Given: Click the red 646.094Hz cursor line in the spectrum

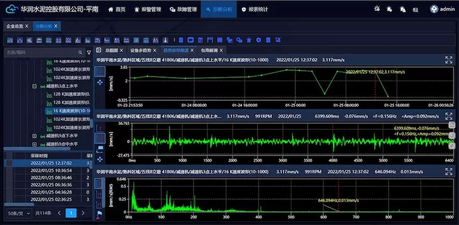Looking at the screenshot, I should [339, 196].
